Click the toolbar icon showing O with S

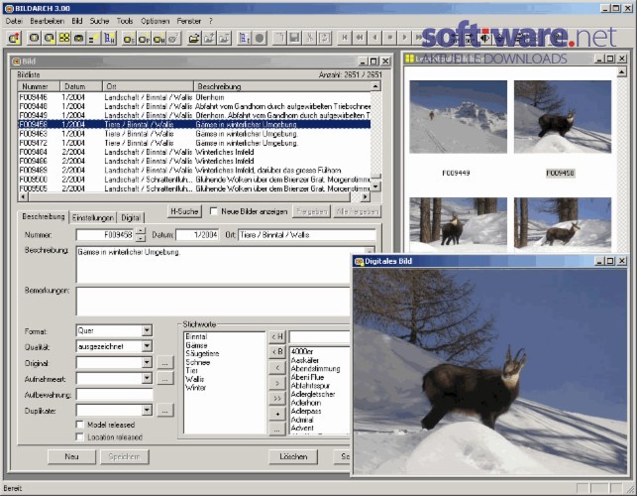pyautogui.click(x=129, y=39)
